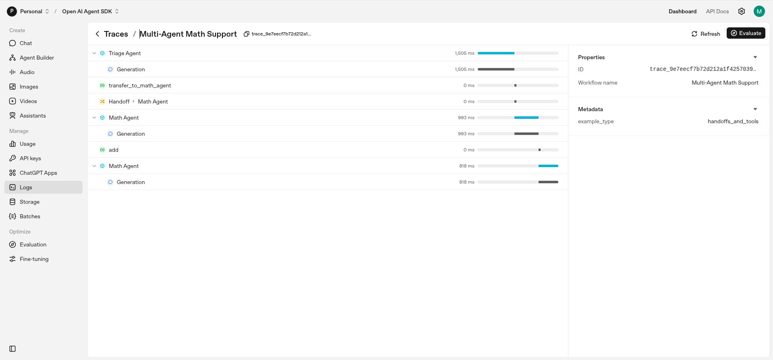The width and height of the screenshot is (773, 360).
Task: Open settings gear icon
Action: coord(742,11)
